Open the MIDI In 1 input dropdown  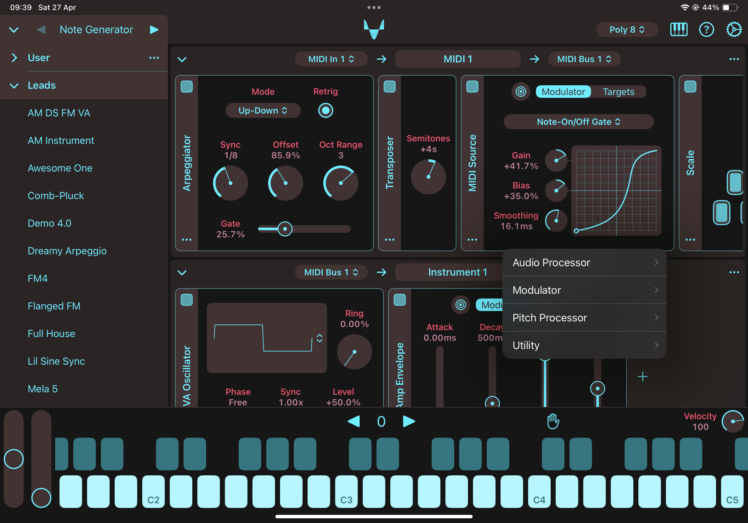click(331, 59)
